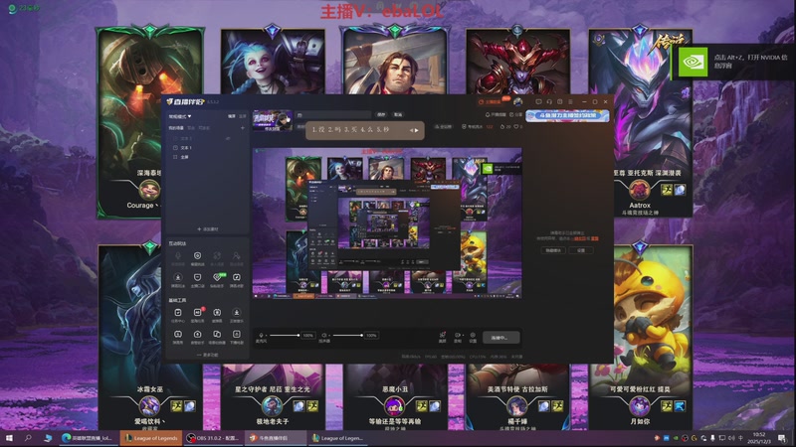Open the blue Douyu promotional banner
This screenshot has height=447, width=796.
pyautogui.click(x=567, y=115)
